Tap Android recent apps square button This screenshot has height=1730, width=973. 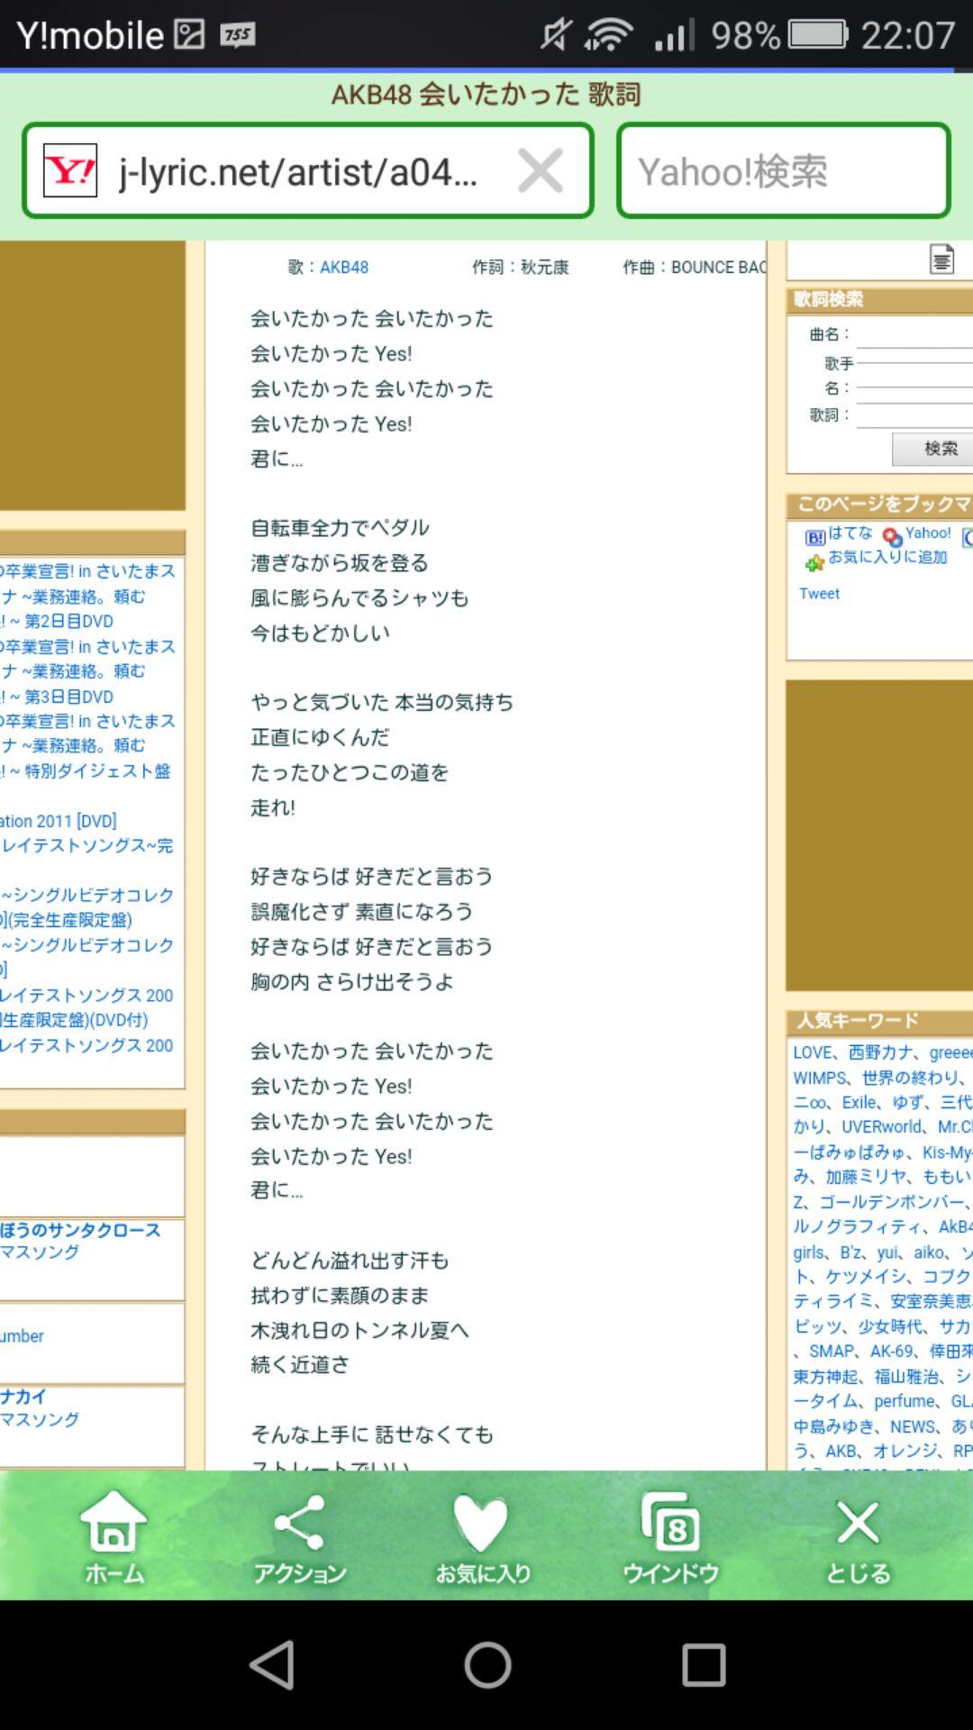tap(704, 1664)
